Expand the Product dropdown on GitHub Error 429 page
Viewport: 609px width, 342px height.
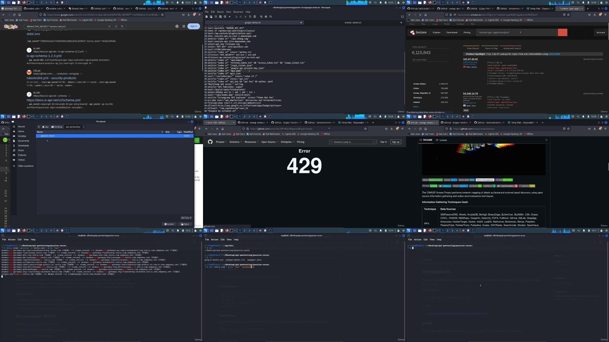221,142
